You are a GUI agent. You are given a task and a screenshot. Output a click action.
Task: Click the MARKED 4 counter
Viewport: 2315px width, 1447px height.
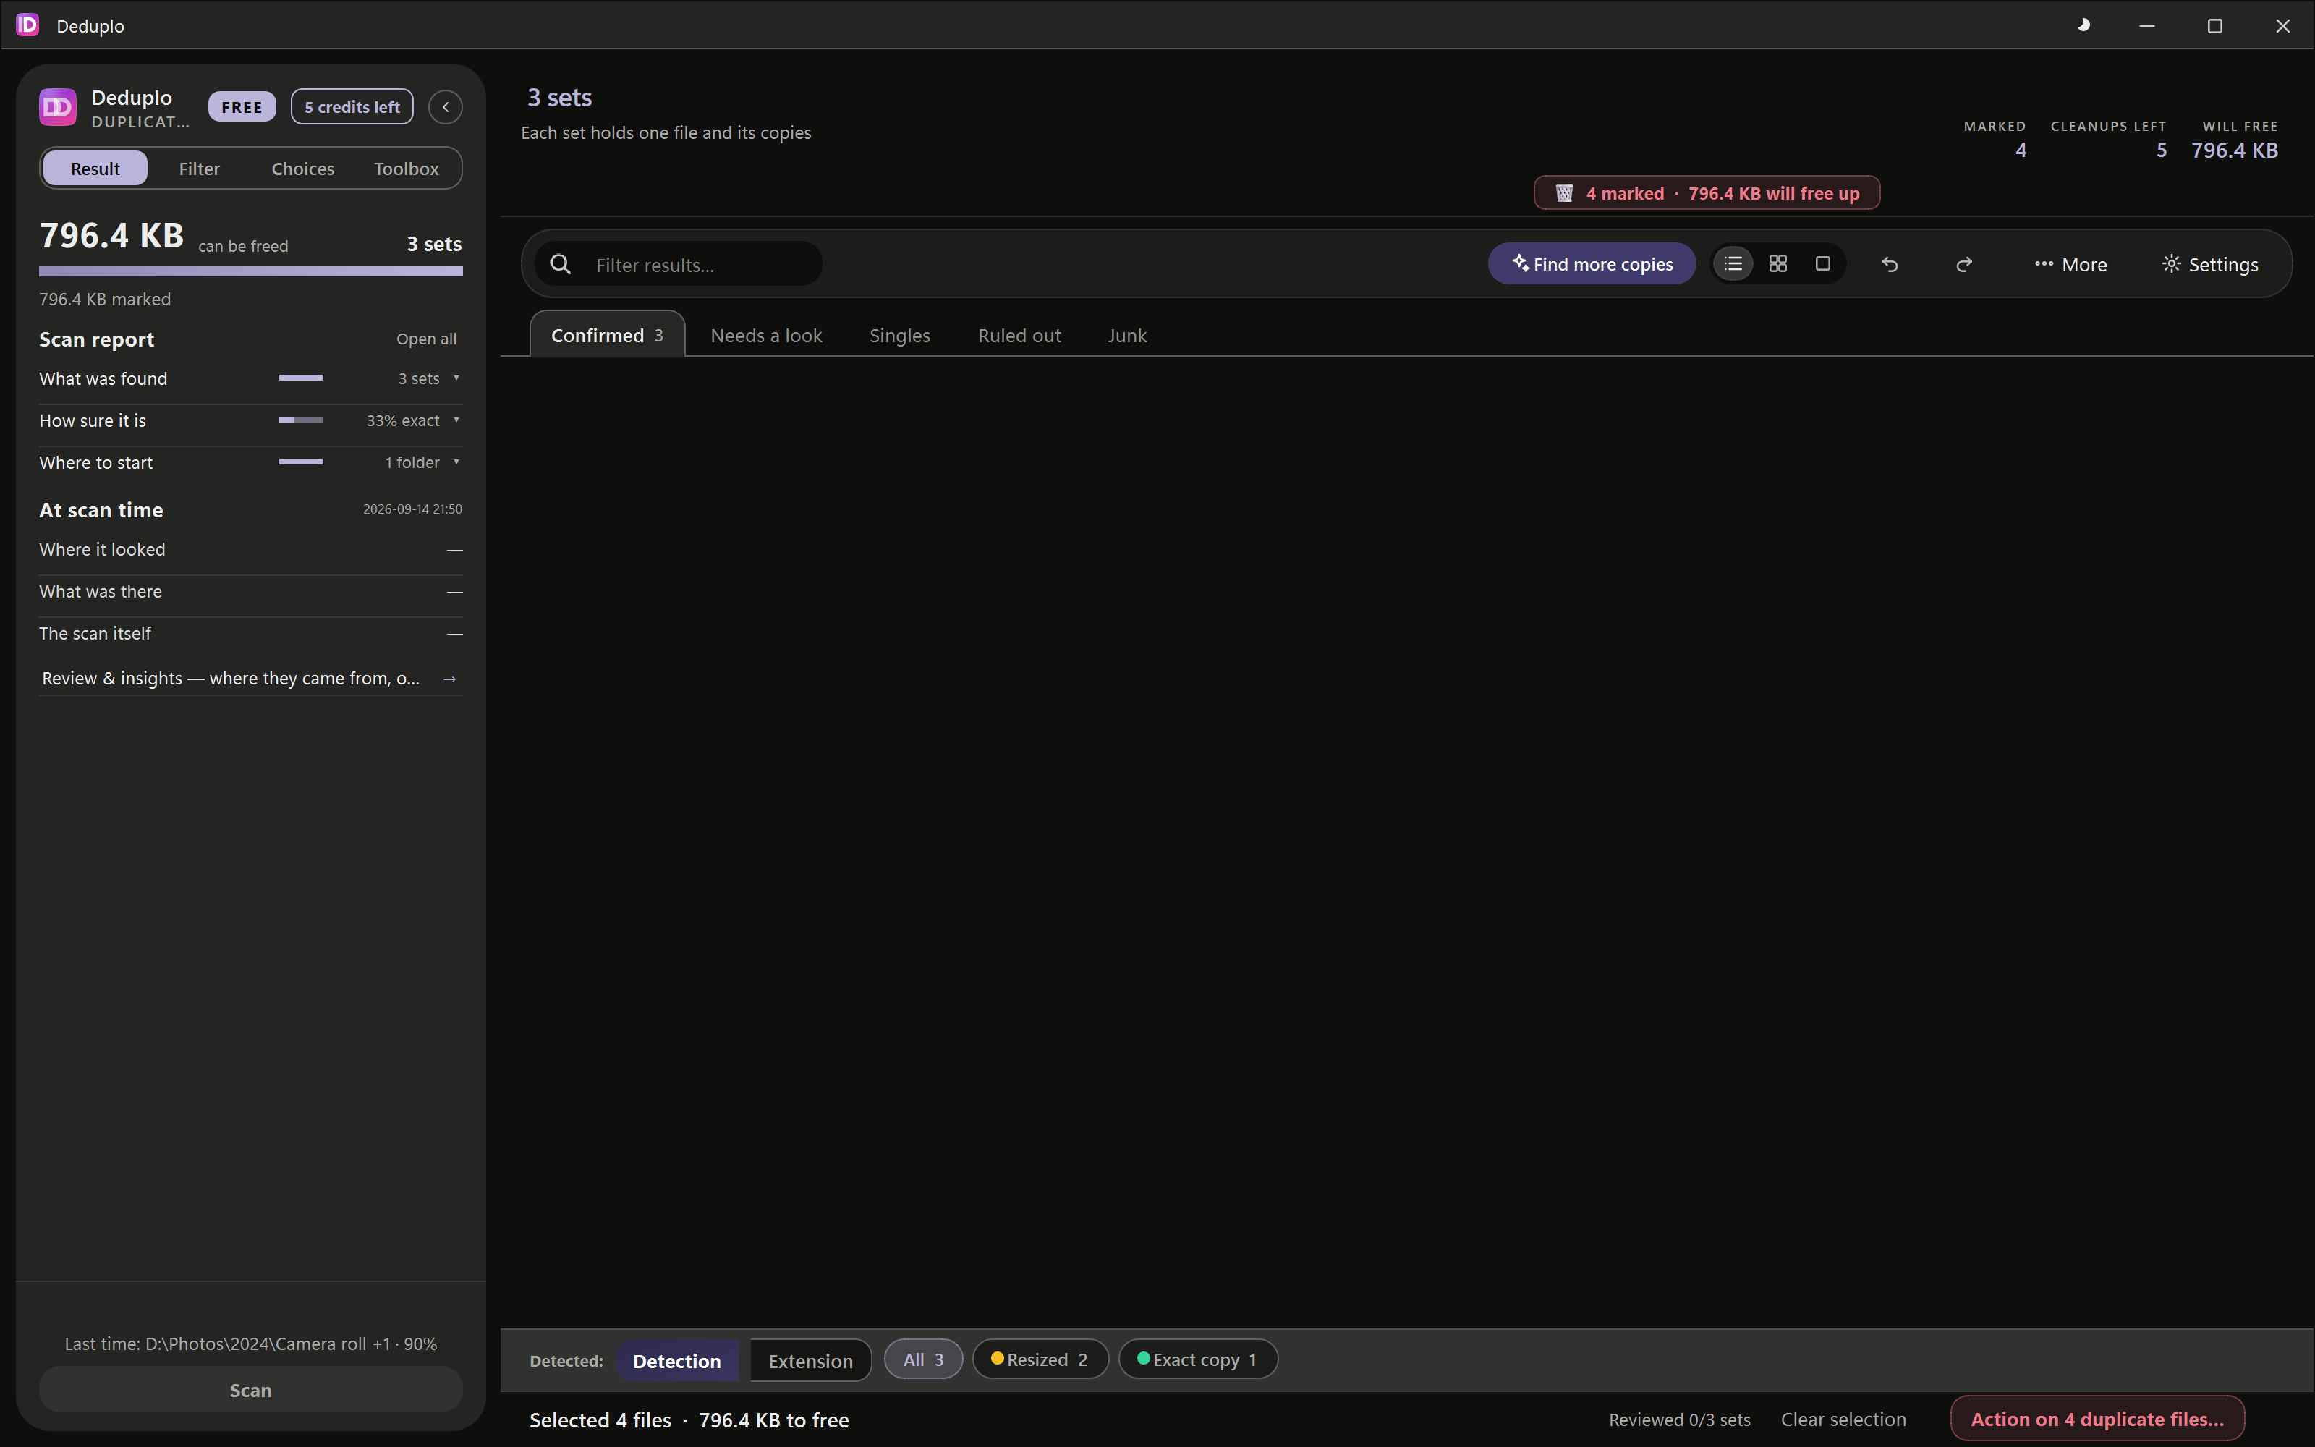point(1995,139)
